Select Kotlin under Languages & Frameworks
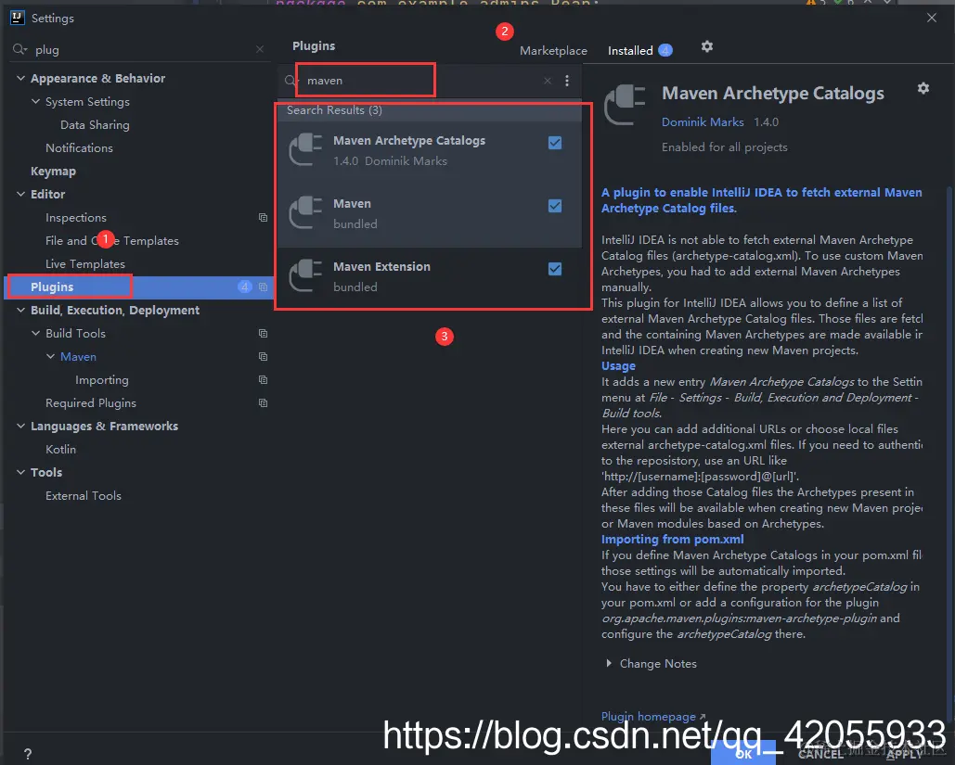Screen dimensions: 955x765 click(x=60, y=449)
